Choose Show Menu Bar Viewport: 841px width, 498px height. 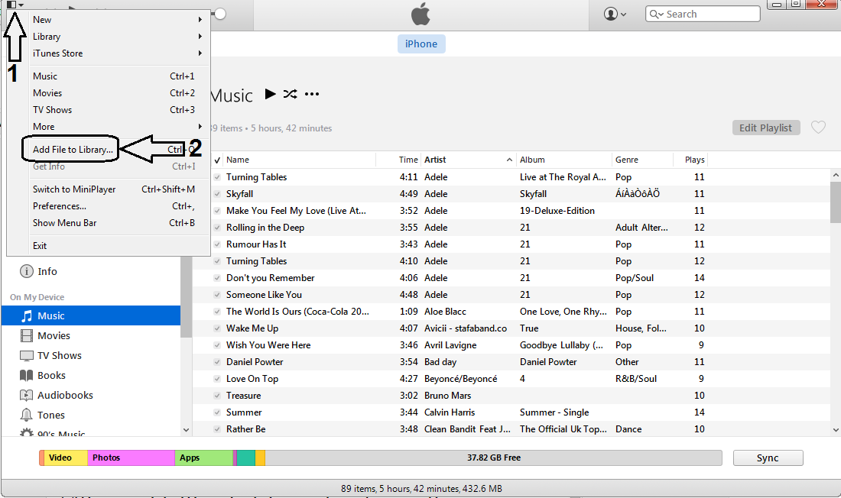click(119, 222)
